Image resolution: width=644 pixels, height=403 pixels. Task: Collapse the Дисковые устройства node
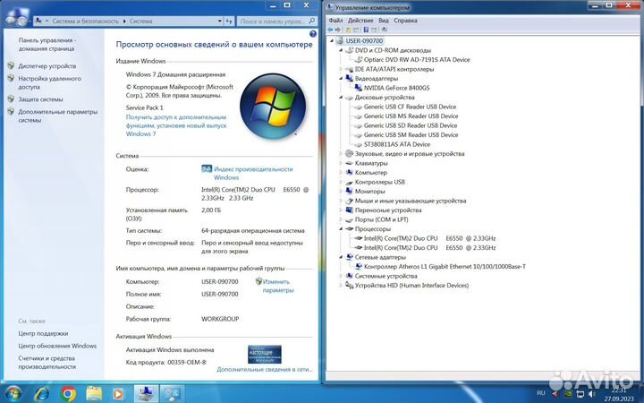pyautogui.click(x=341, y=98)
